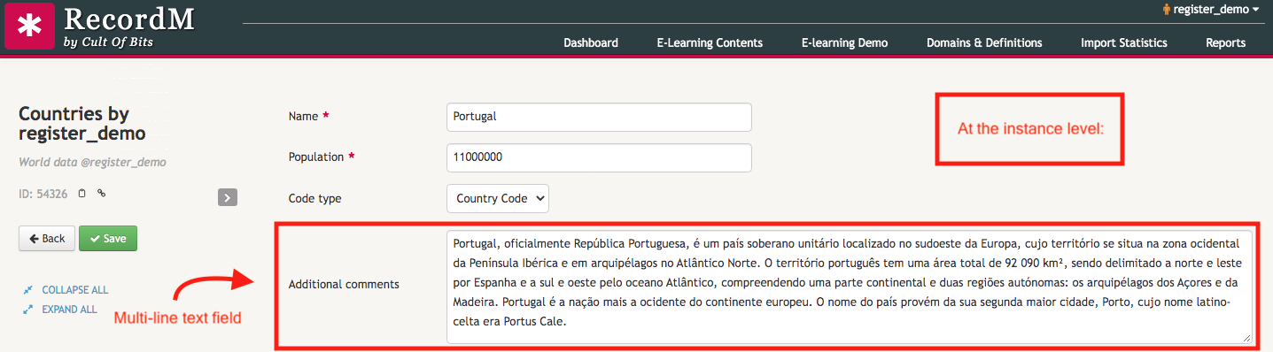Image resolution: width=1273 pixels, height=352 pixels.
Task: Click the gray right-arrow sidebar button
Action: click(228, 197)
